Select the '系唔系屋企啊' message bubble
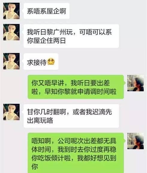The height and width of the screenshot is (173, 147). 46,11
